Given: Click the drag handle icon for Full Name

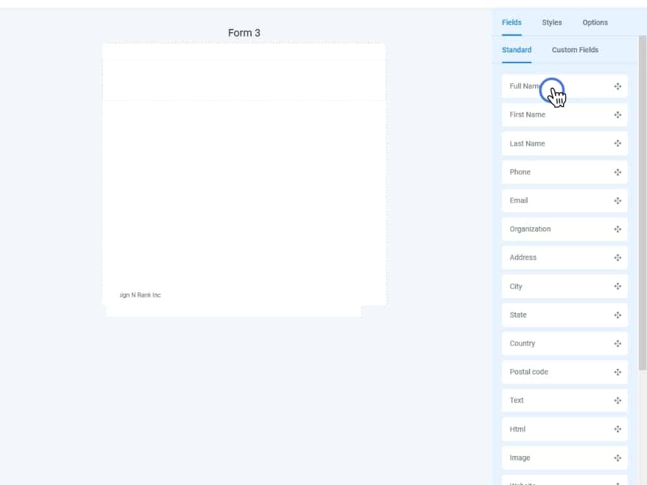Looking at the screenshot, I should click(x=617, y=87).
